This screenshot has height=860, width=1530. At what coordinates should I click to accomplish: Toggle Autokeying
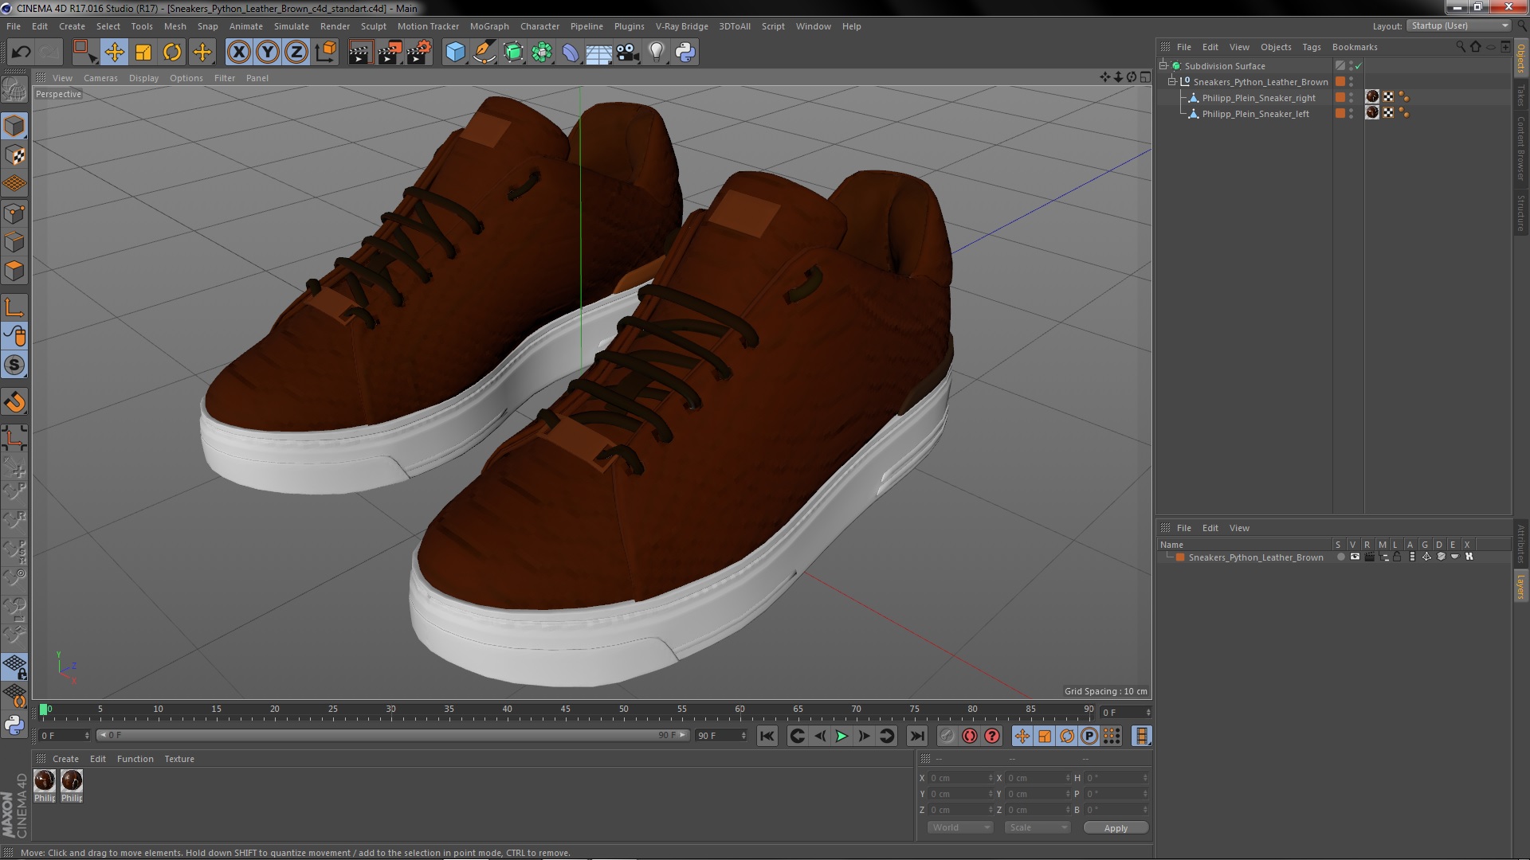click(969, 737)
